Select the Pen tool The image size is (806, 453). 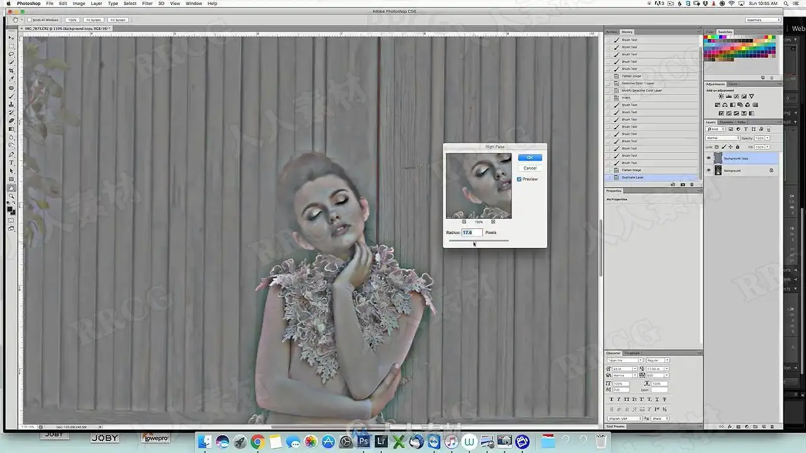click(x=11, y=154)
